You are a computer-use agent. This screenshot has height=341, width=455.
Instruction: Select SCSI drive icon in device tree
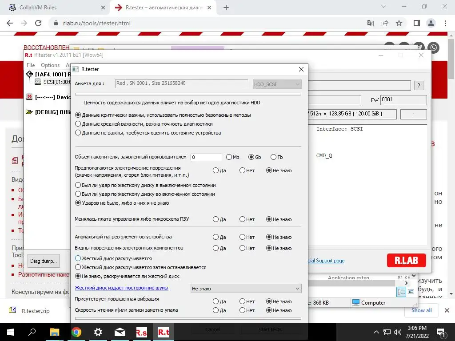coord(38,82)
